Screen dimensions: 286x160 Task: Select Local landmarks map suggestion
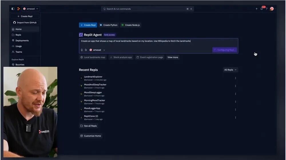coord(93,57)
